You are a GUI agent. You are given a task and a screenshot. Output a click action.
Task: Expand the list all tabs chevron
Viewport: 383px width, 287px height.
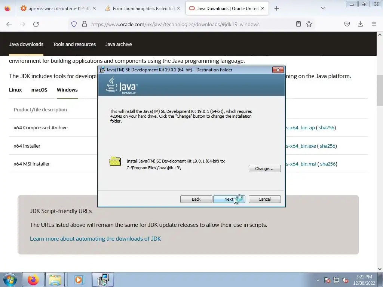[x=323, y=8]
